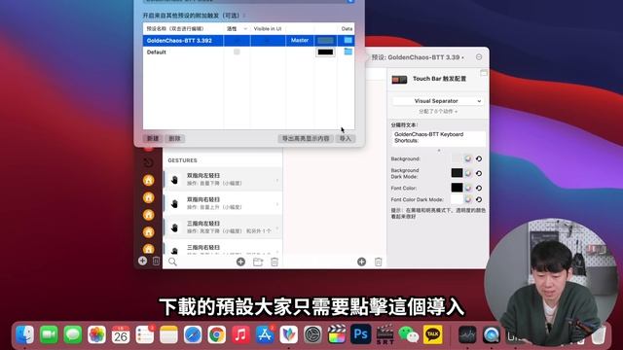Click the history clock icon in the sidebar
Screen dimensions: 623x350
pos(148,162)
